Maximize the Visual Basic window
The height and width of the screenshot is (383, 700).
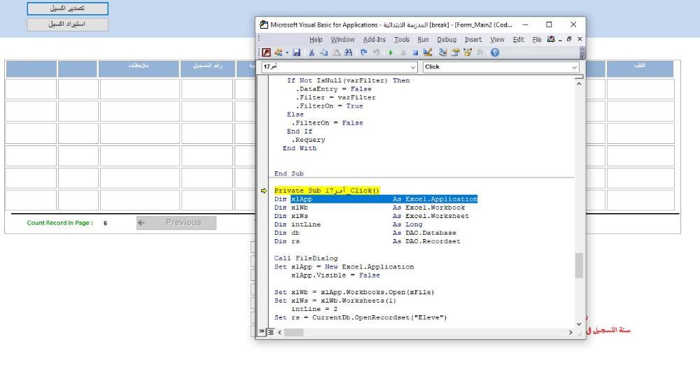pyautogui.click(x=549, y=24)
